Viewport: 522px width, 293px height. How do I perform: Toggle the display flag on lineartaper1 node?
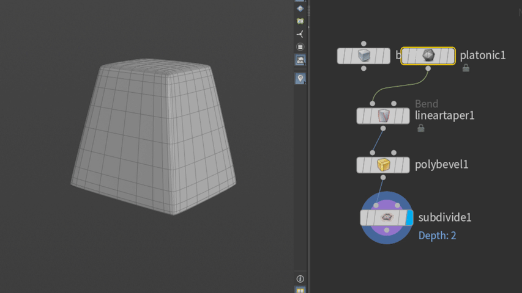click(405, 116)
